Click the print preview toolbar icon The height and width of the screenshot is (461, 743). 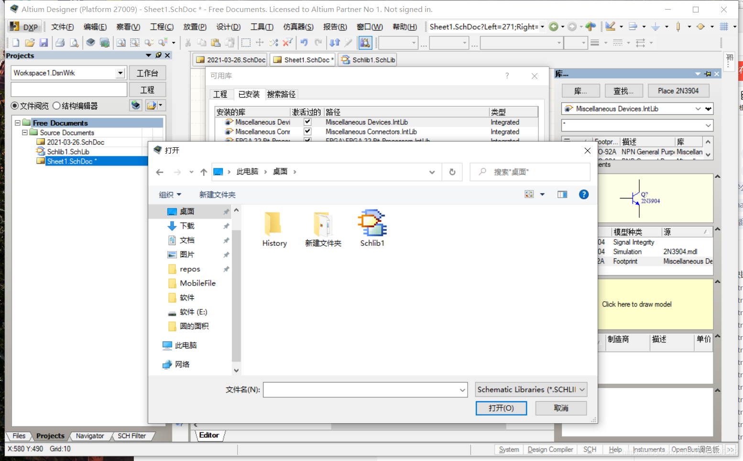(x=74, y=43)
